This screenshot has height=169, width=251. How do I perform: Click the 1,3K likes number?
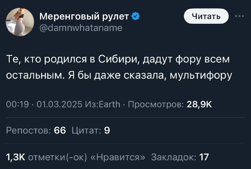[16, 157]
